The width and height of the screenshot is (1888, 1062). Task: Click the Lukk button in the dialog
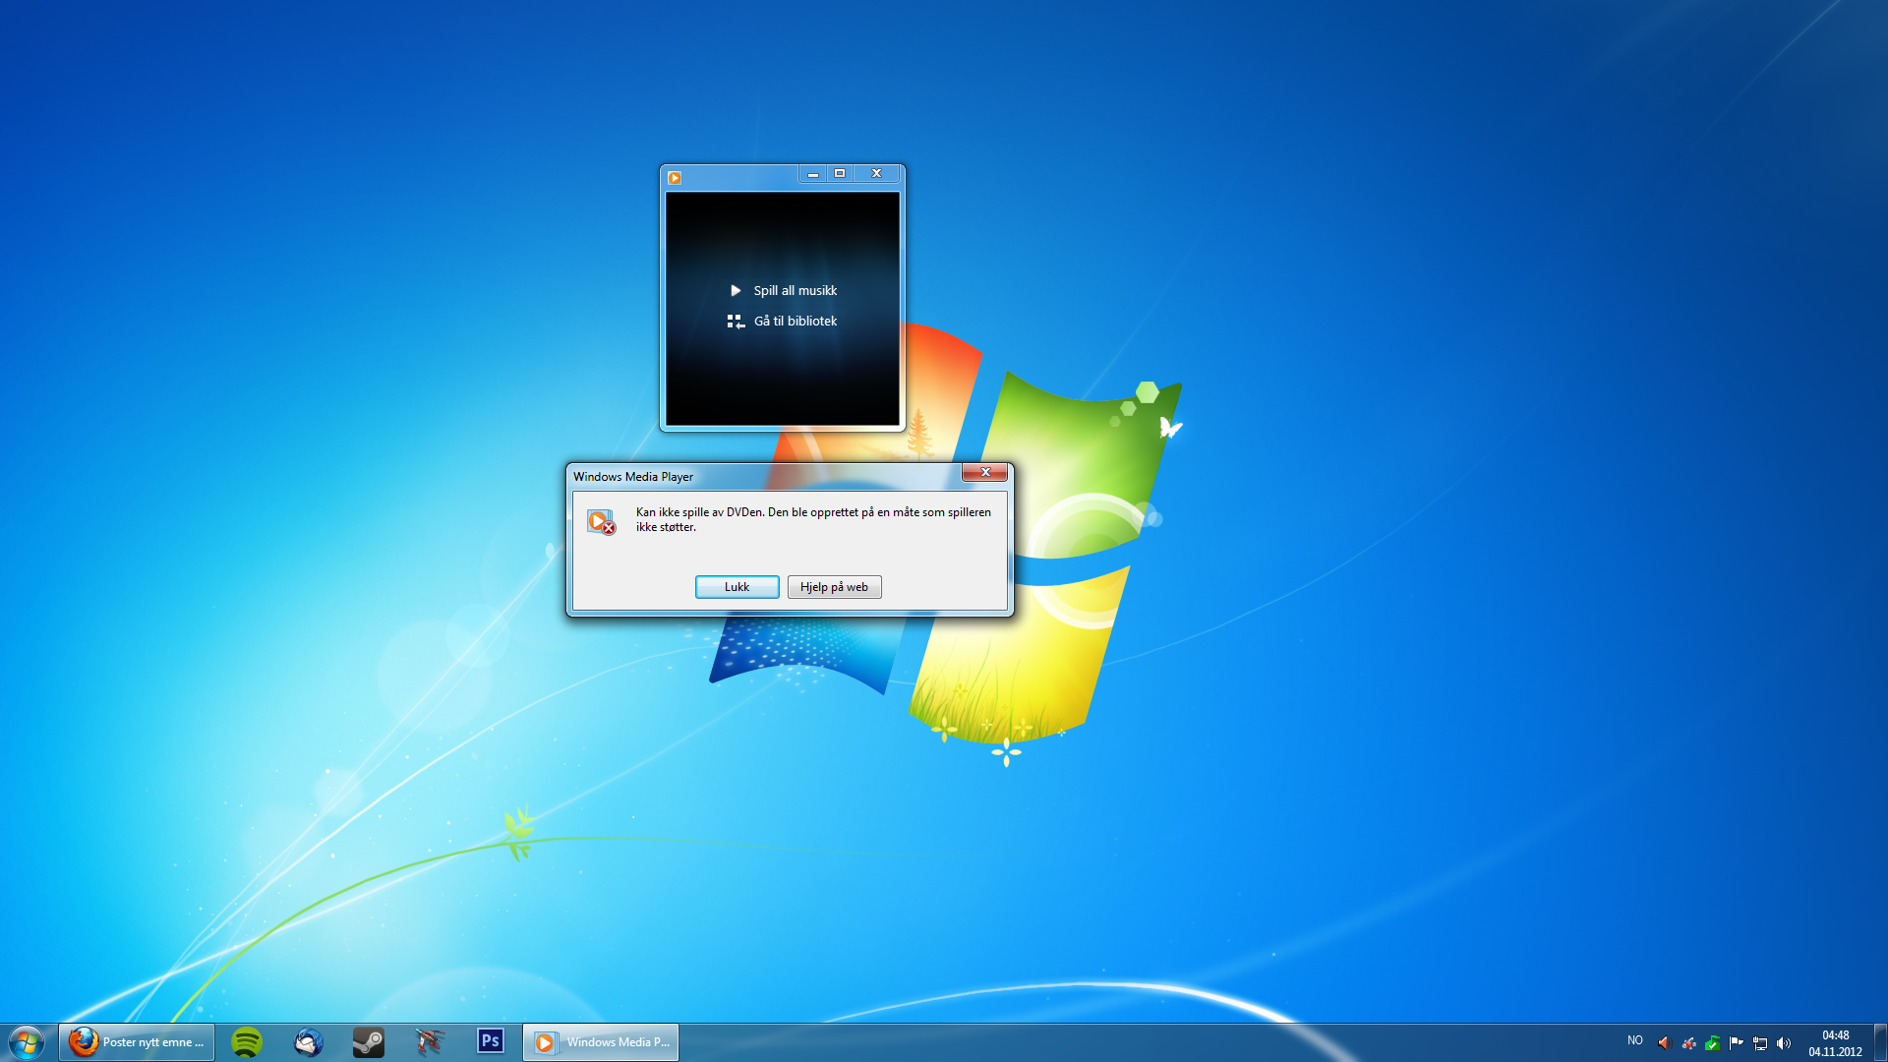tap(737, 587)
